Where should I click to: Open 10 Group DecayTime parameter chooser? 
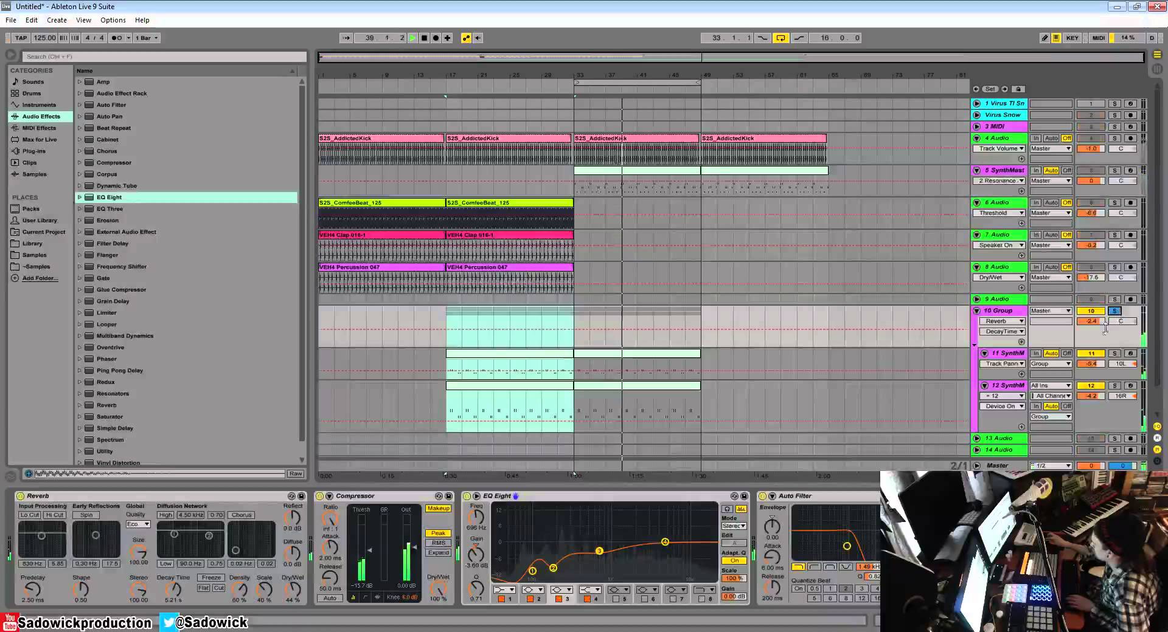pos(1001,332)
